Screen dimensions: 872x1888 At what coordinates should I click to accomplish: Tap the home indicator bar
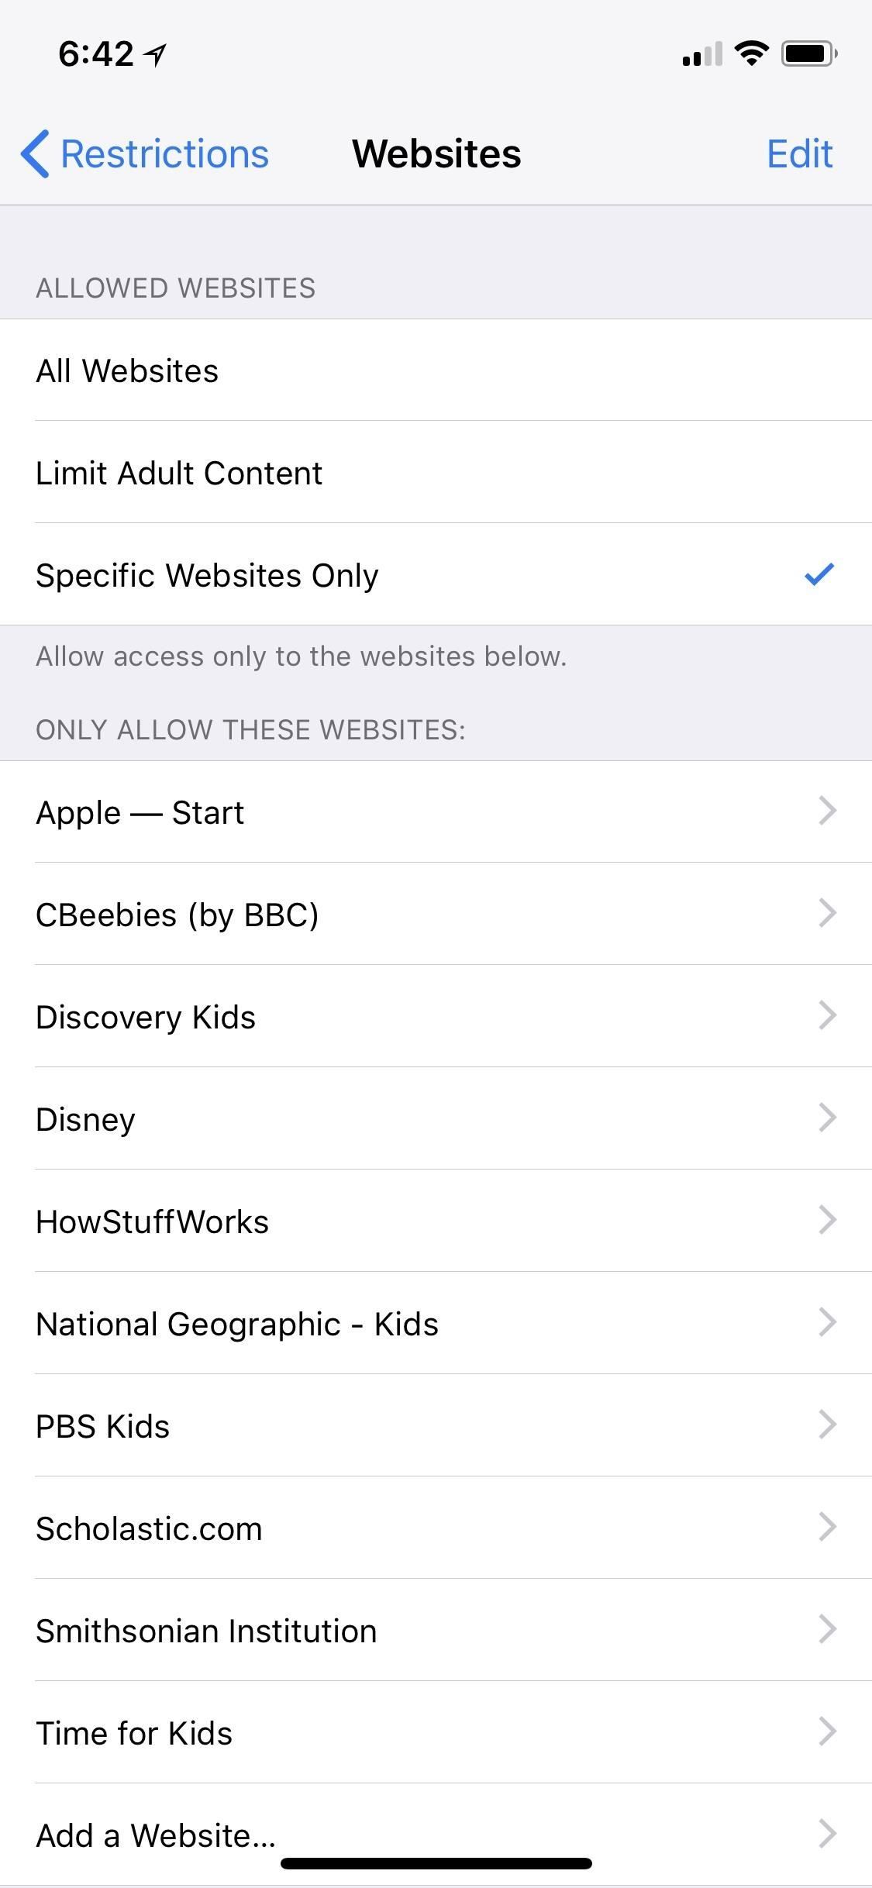click(x=436, y=1863)
